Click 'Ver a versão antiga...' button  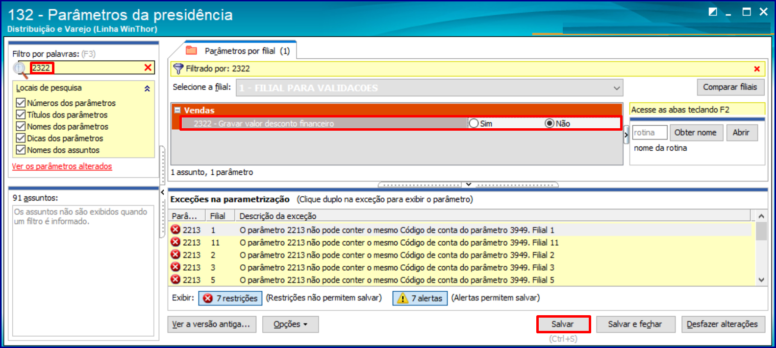tap(211, 325)
